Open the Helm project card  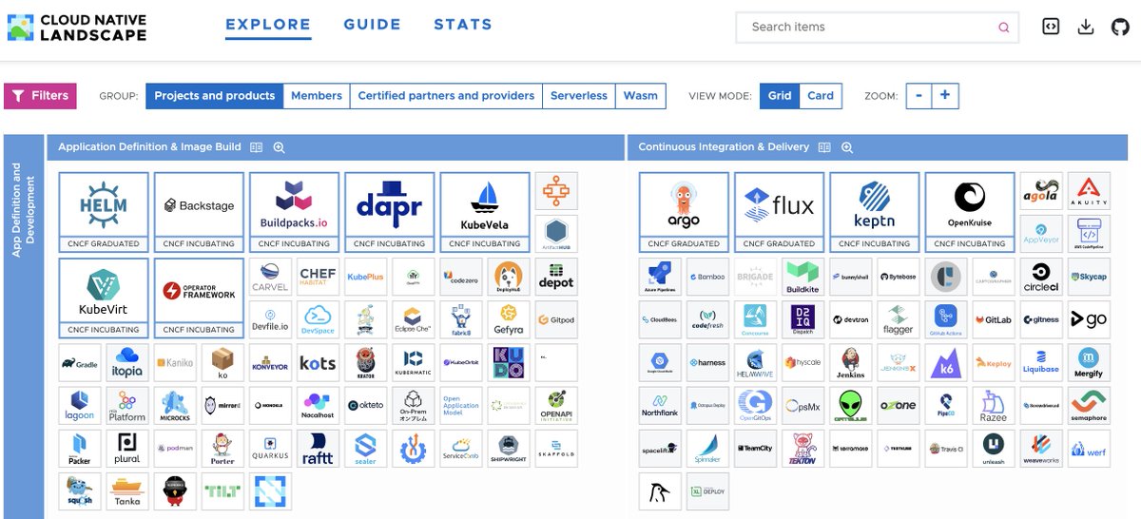(104, 211)
